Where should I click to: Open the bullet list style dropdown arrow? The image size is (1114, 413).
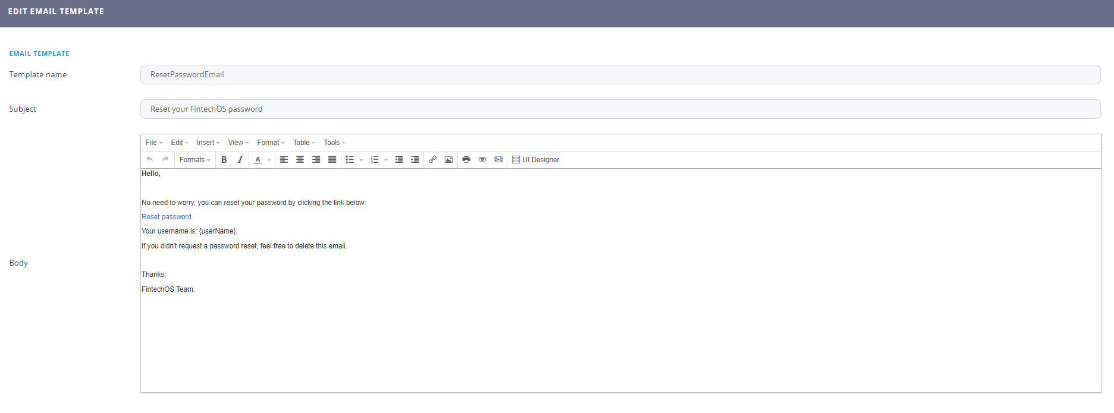point(361,160)
